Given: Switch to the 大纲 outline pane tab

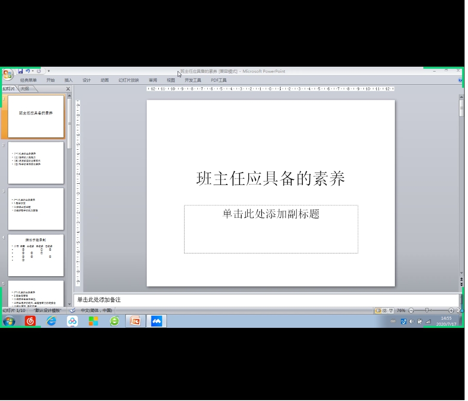Looking at the screenshot, I should point(25,89).
